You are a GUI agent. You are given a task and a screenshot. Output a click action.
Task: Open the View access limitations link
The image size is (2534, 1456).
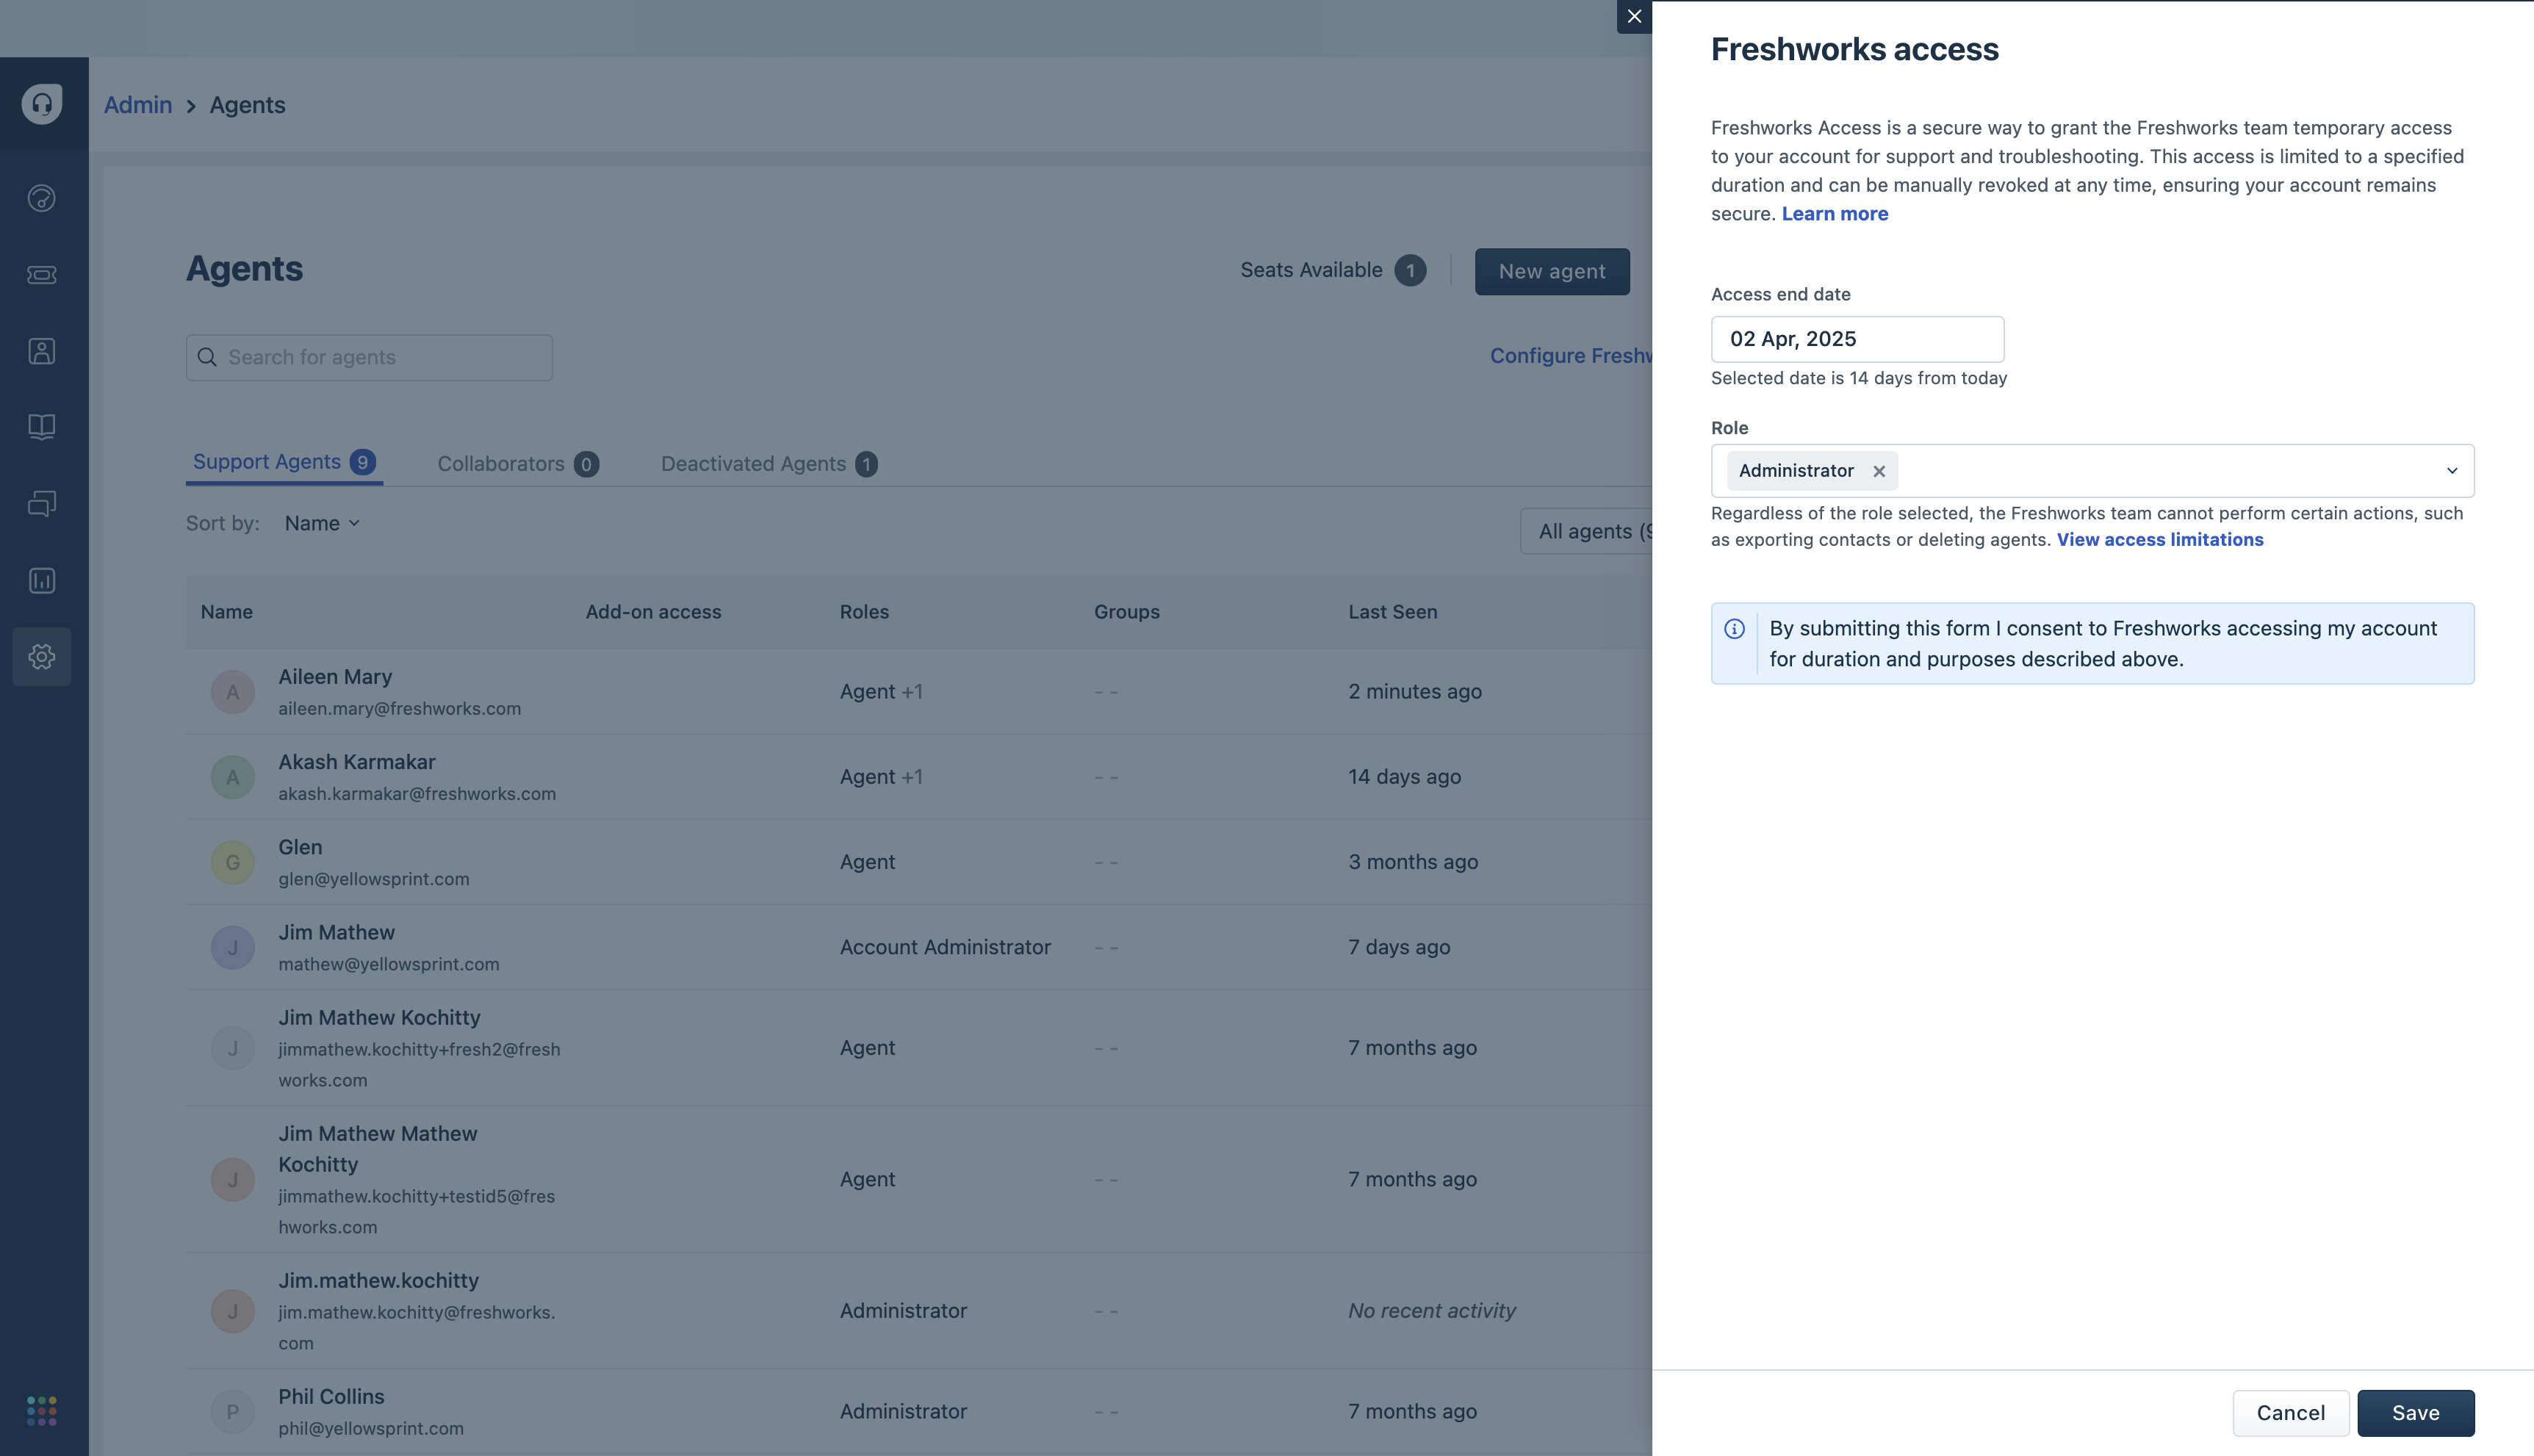click(x=2159, y=540)
